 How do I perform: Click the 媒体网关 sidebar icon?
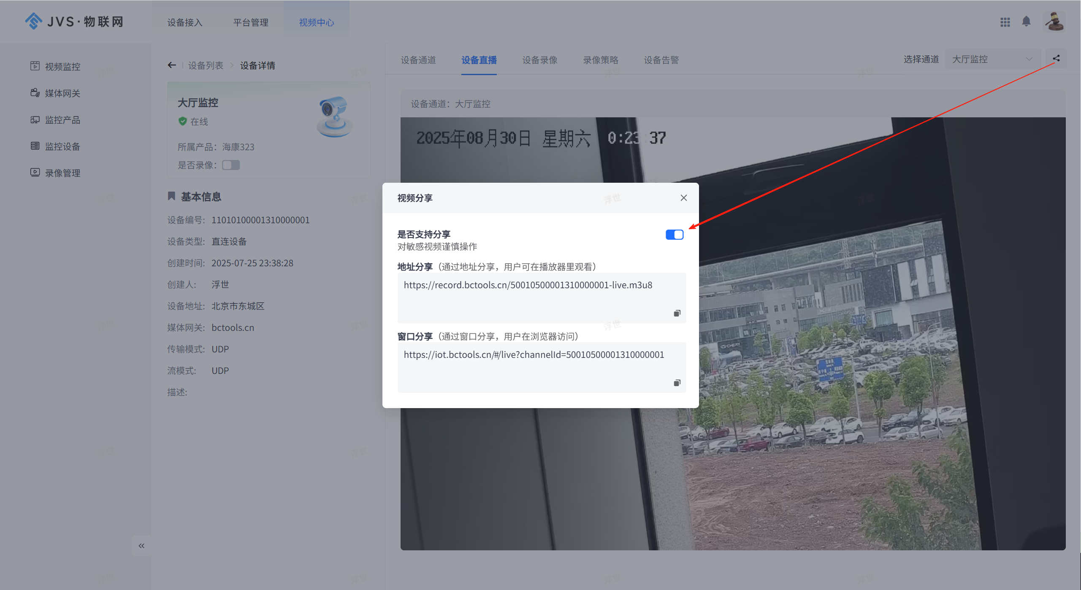(35, 92)
